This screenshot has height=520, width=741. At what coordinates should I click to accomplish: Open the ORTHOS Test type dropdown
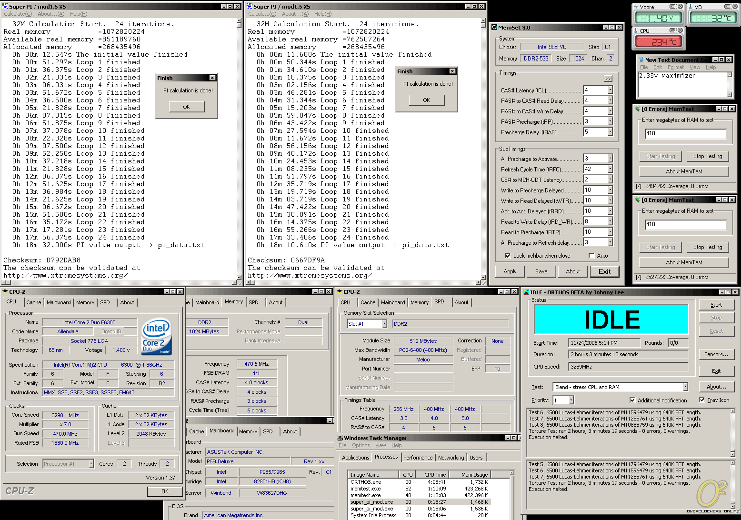point(685,387)
